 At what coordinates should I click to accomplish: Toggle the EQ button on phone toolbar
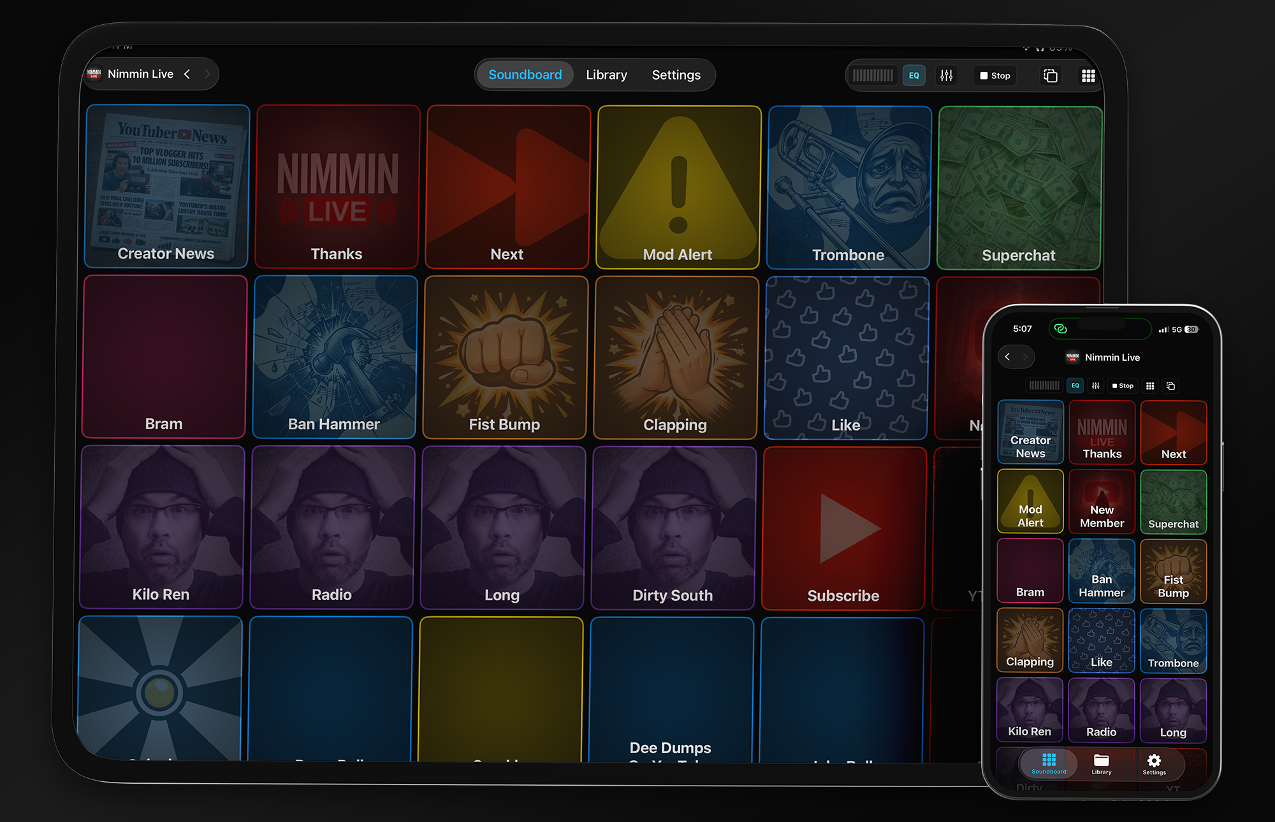[x=1075, y=386]
